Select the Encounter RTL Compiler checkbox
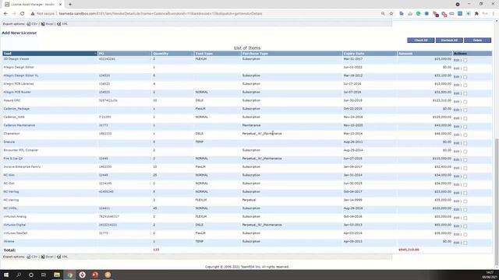Image resolution: width=499 pixels, height=280 pixels. click(465, 152)
